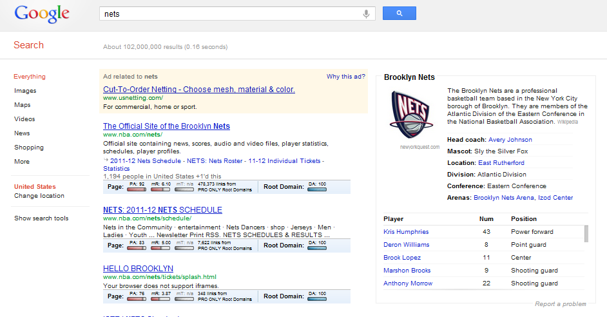Open the HELLO BROOKLYN result
The width and height of the screenshot is (607, 317).
pyautogui.click(x=138, y=269)
